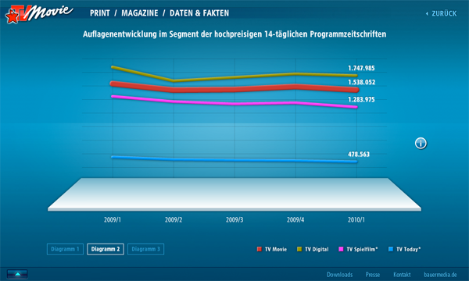Open DATEN & FAKTEN breadcrumb
This screenshot has width=469, height=281.
(199, 13)
